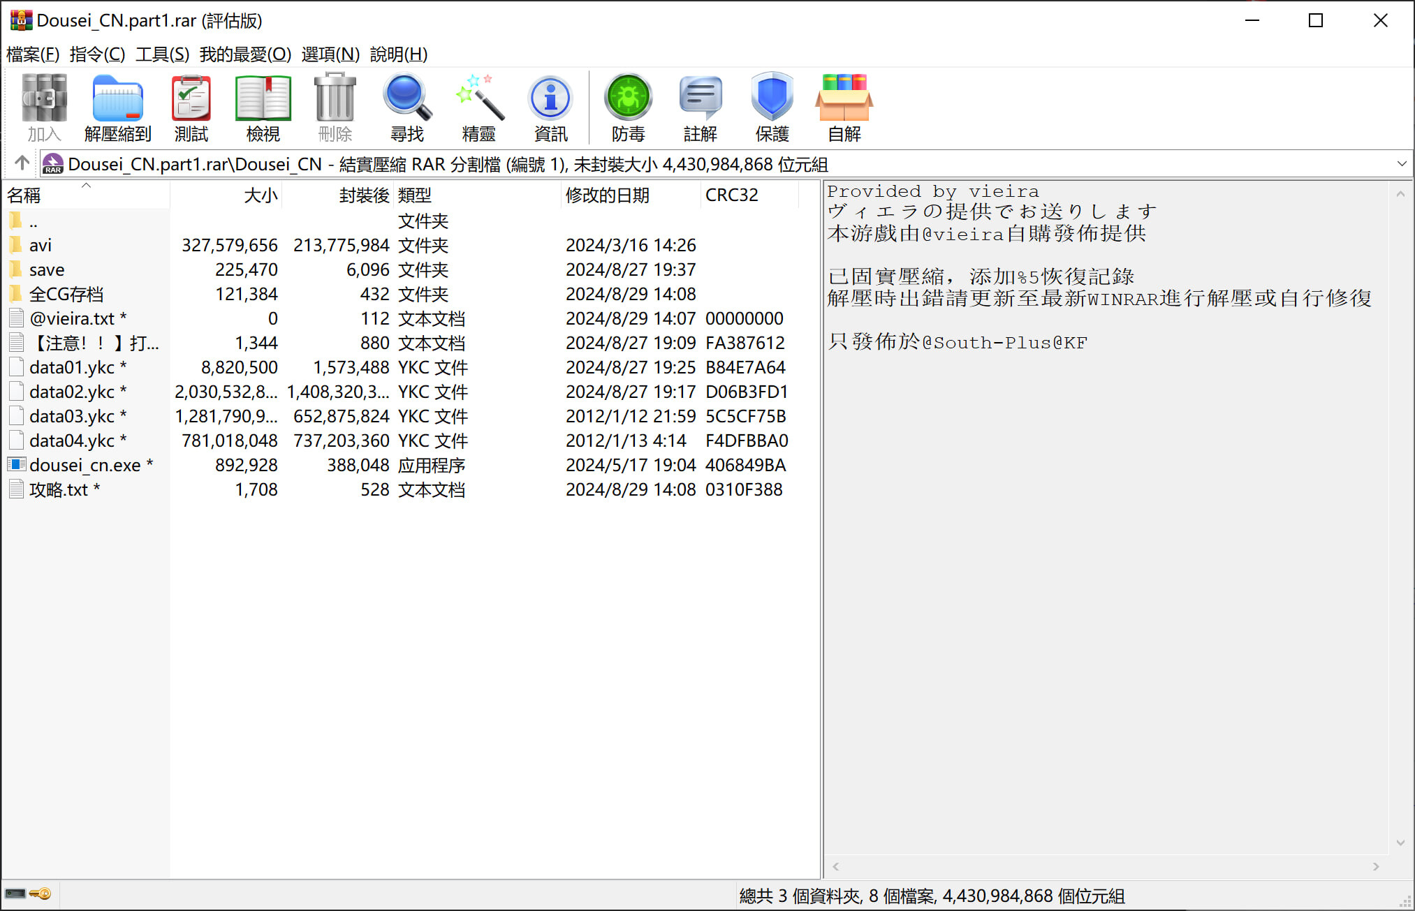Sort by the CRC32 column header
Viewport: 1415px width, 911px height.
(x=731, y=195)
